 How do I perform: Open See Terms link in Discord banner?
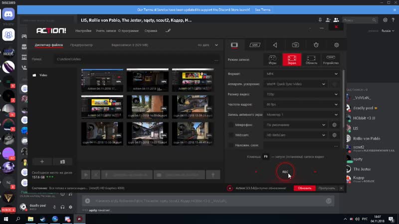point(263,9)
